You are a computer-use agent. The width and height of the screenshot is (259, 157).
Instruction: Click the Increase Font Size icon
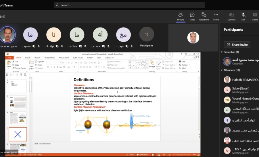(69, 63)
